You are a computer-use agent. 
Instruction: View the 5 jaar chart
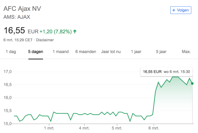161,52
